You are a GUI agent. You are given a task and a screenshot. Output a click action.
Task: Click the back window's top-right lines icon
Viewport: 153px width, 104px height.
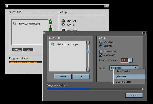108,6
